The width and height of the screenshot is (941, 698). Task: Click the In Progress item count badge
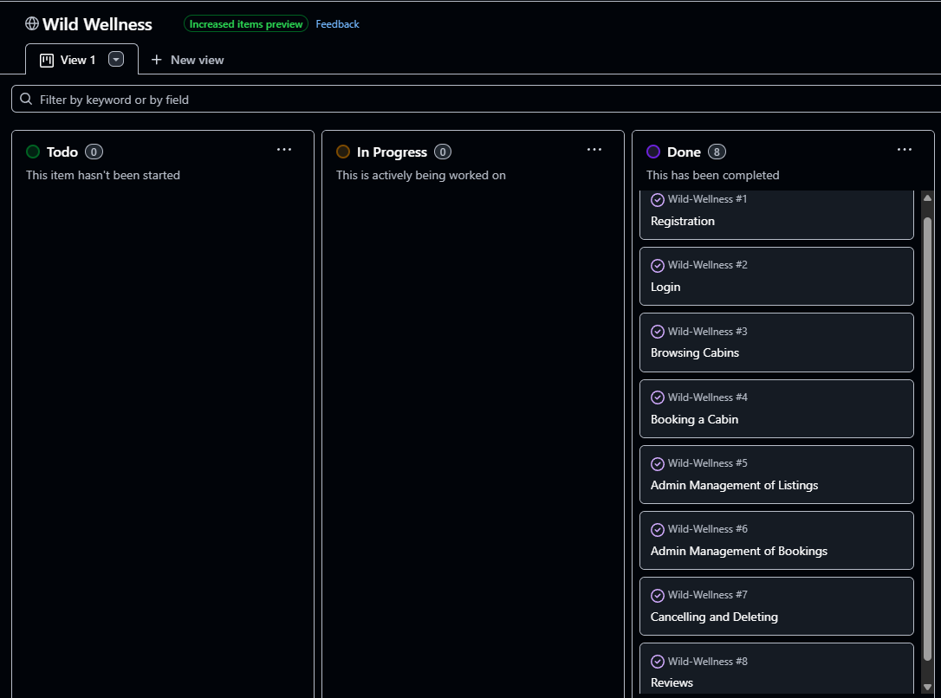pos(443,152)
